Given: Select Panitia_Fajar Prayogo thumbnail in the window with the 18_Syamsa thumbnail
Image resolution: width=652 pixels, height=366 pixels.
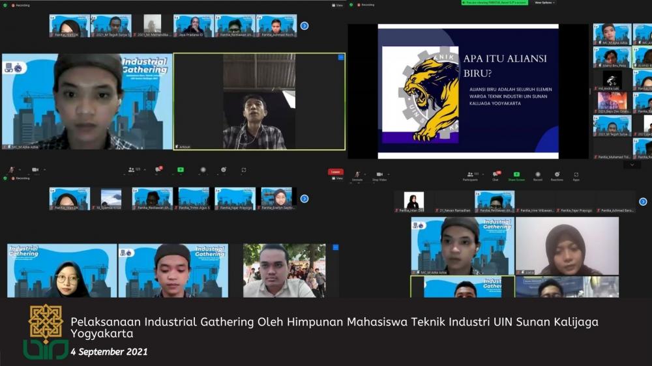Looking at the screenshot, I should 235,199.
